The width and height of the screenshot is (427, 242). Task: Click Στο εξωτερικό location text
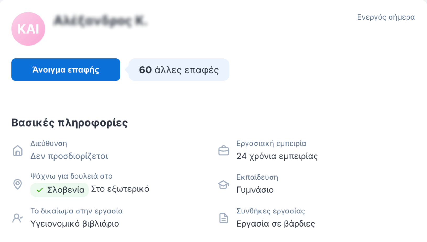tap(120, 189)
